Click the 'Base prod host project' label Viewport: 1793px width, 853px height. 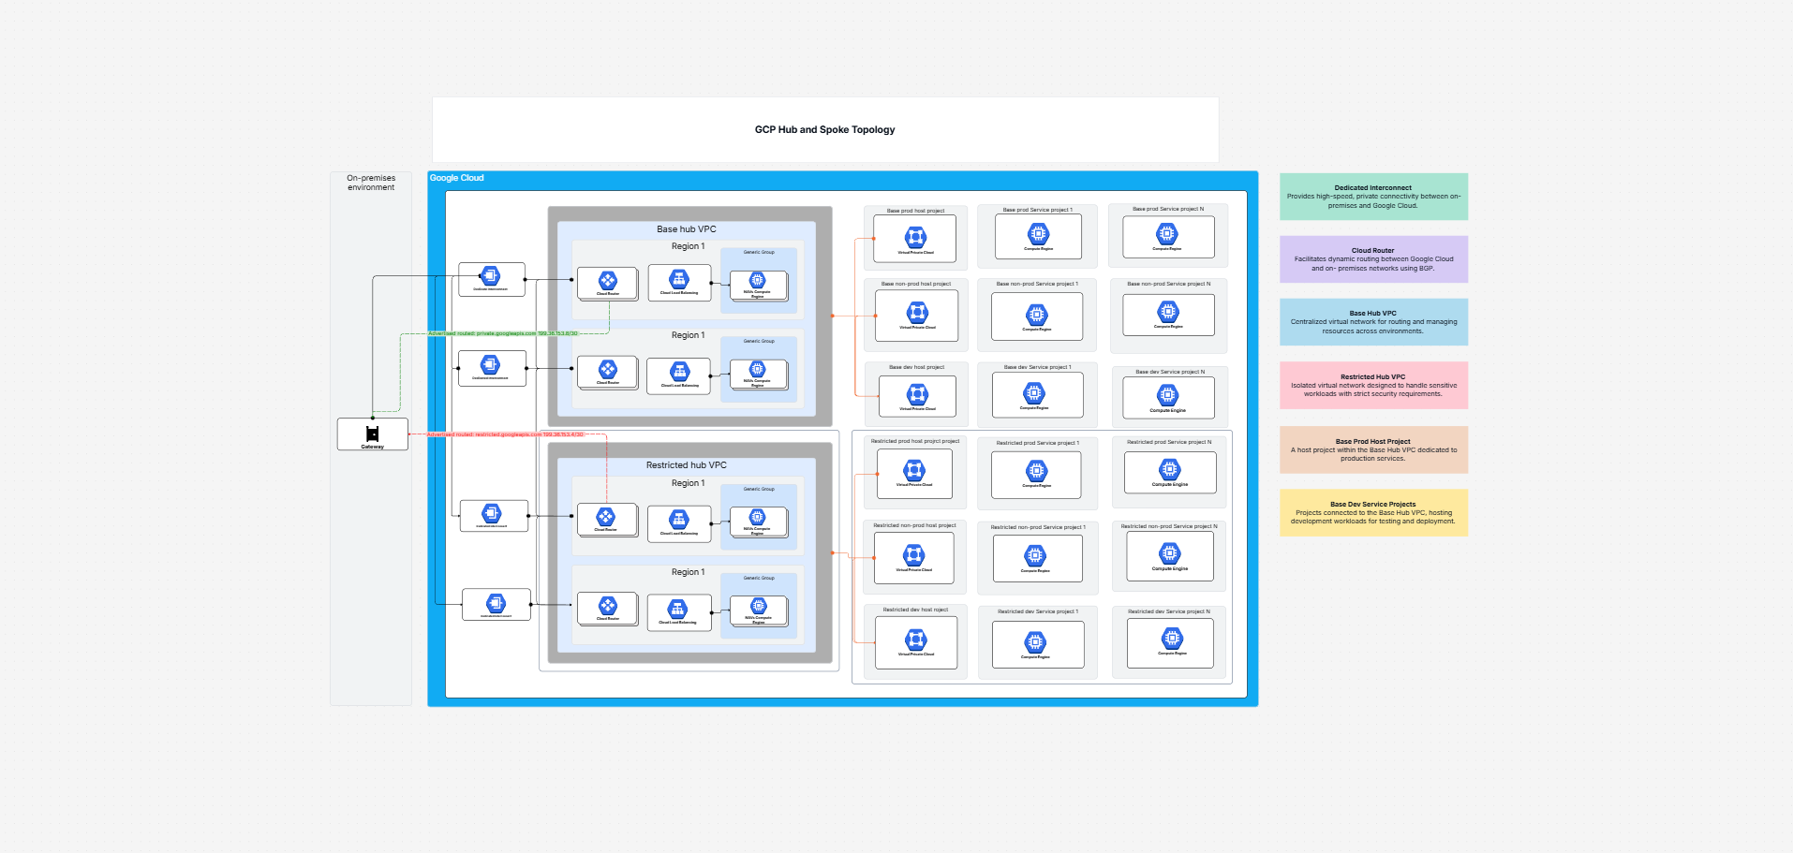point(915,211)
